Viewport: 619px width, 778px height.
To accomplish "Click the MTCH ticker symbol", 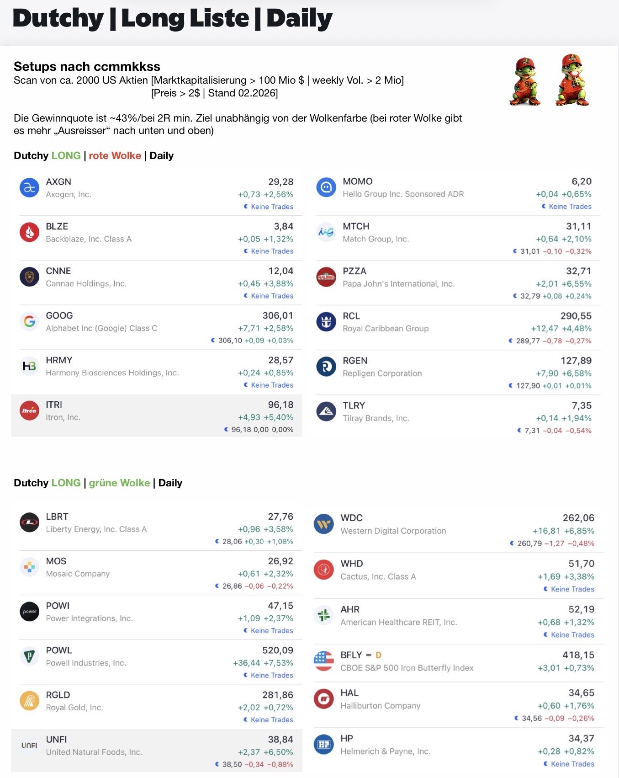I will coord(356,226).
